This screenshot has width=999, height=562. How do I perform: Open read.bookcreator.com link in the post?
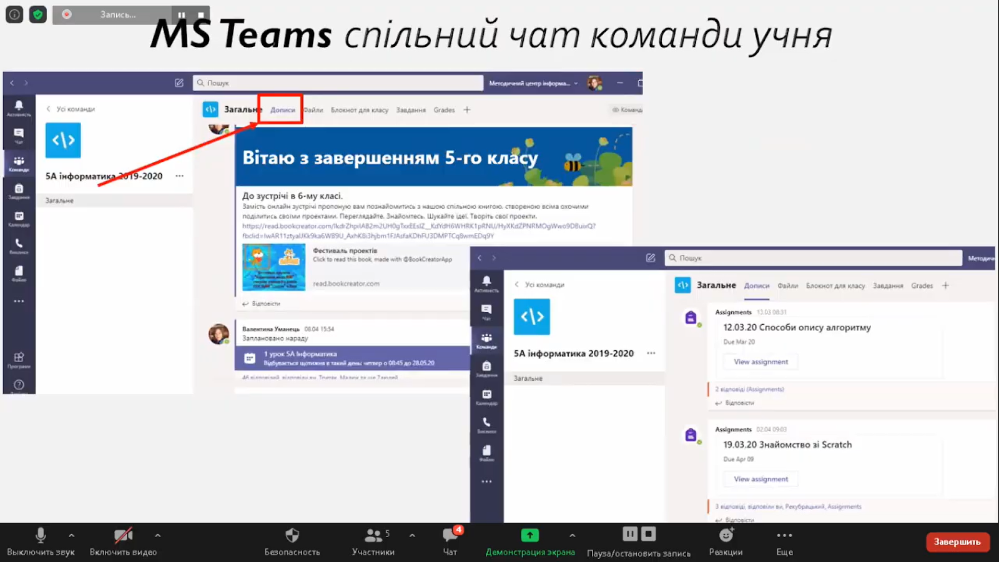(x=419, y=230)
